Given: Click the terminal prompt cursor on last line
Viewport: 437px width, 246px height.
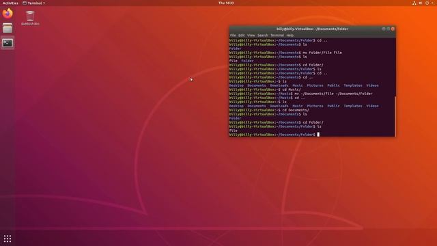Looking at the screenshot, I should (318, 135).
